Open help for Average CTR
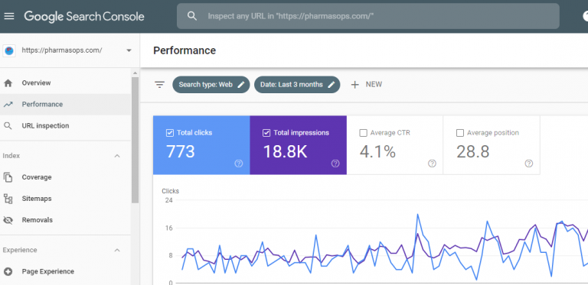The height and width of the screenshot is (285, 588). coord(432,164)
